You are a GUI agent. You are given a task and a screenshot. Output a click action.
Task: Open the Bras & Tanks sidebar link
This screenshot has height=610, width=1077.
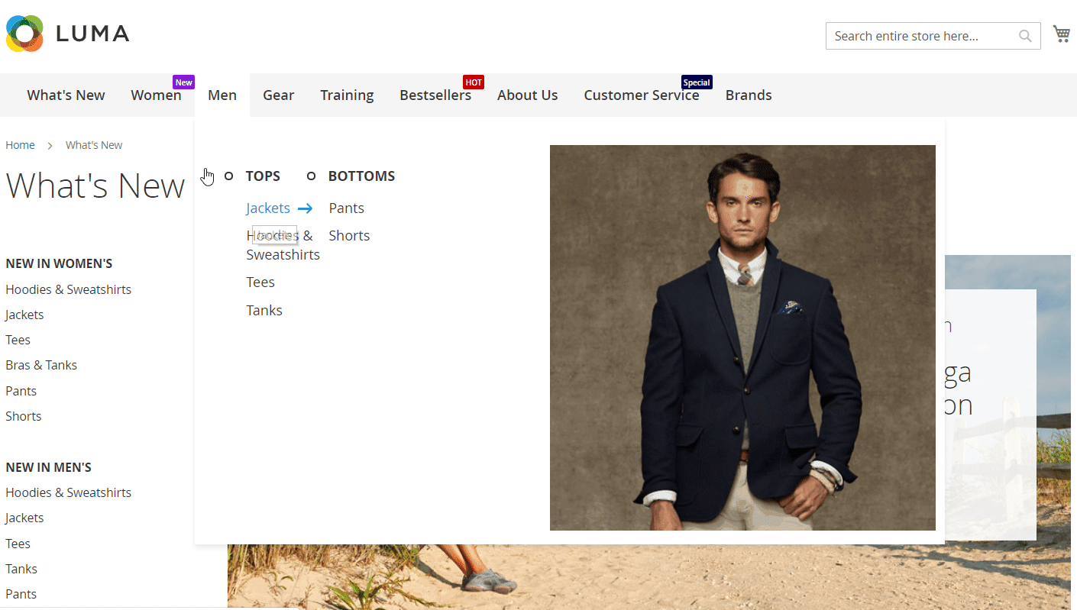click(x=41, y=365)
